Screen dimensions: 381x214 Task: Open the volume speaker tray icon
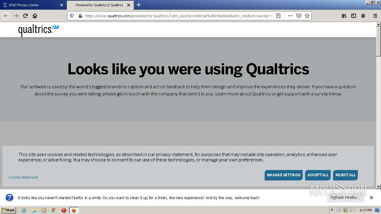(338, 210)
